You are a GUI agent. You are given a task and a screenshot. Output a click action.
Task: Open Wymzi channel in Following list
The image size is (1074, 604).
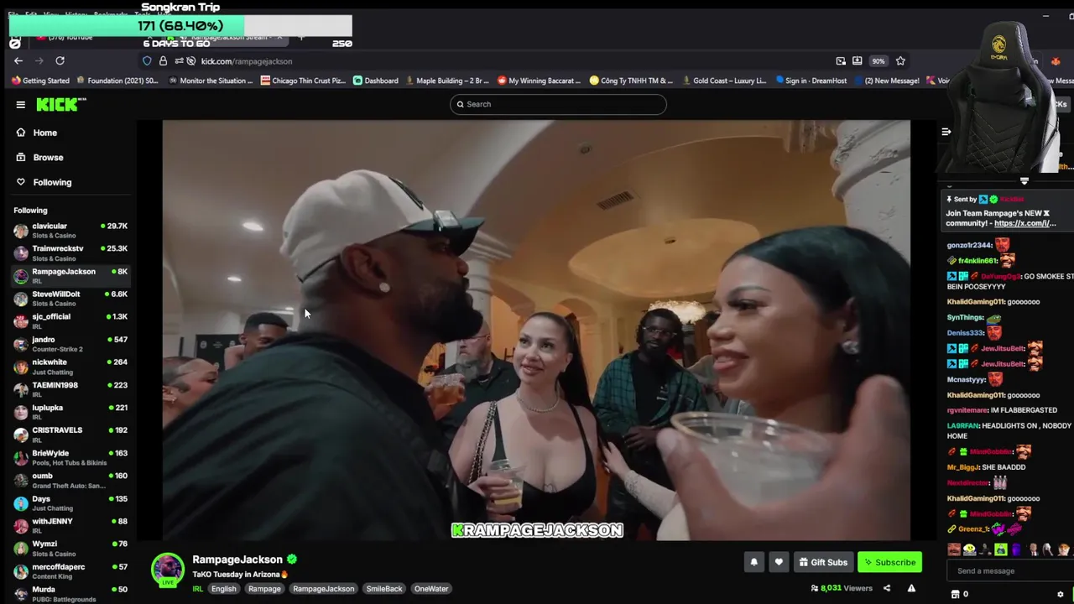pos(70,548)
